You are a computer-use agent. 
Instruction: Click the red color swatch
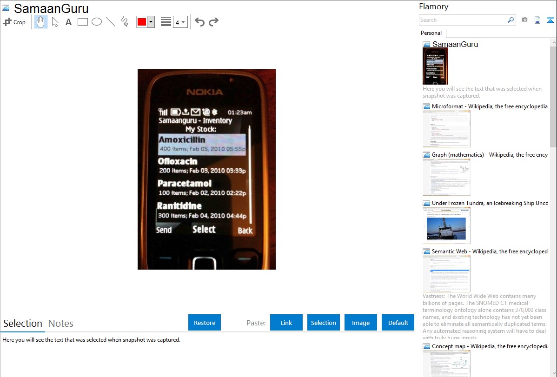142,22
